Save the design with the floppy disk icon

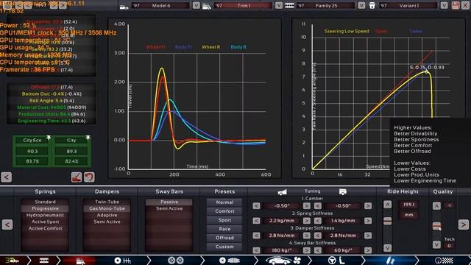click(456, 6)
